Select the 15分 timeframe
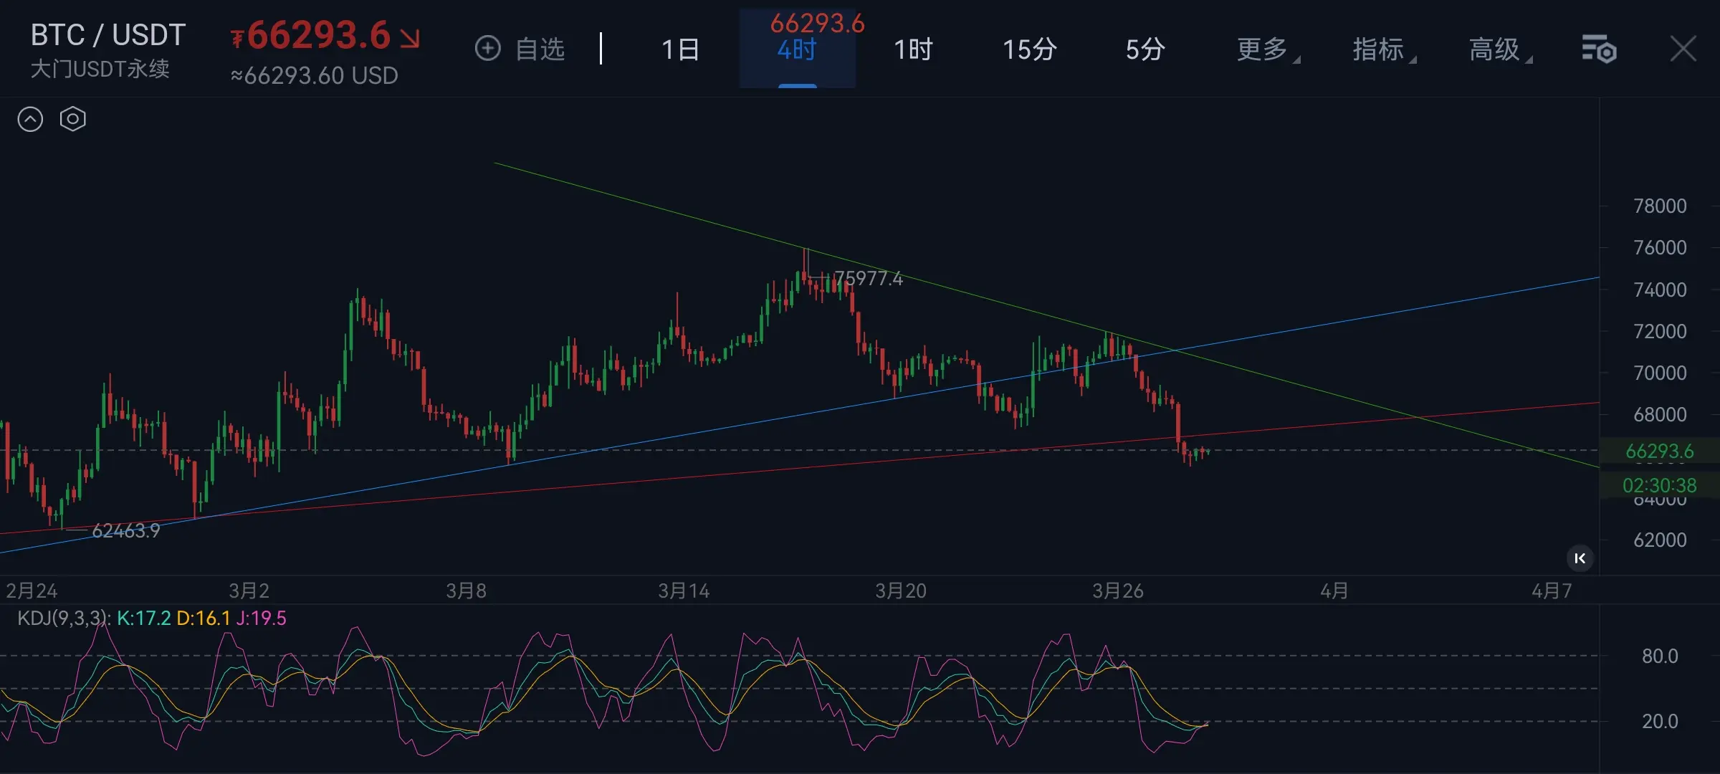This screenshot has height=774, width=1720. coord(1029,49)
